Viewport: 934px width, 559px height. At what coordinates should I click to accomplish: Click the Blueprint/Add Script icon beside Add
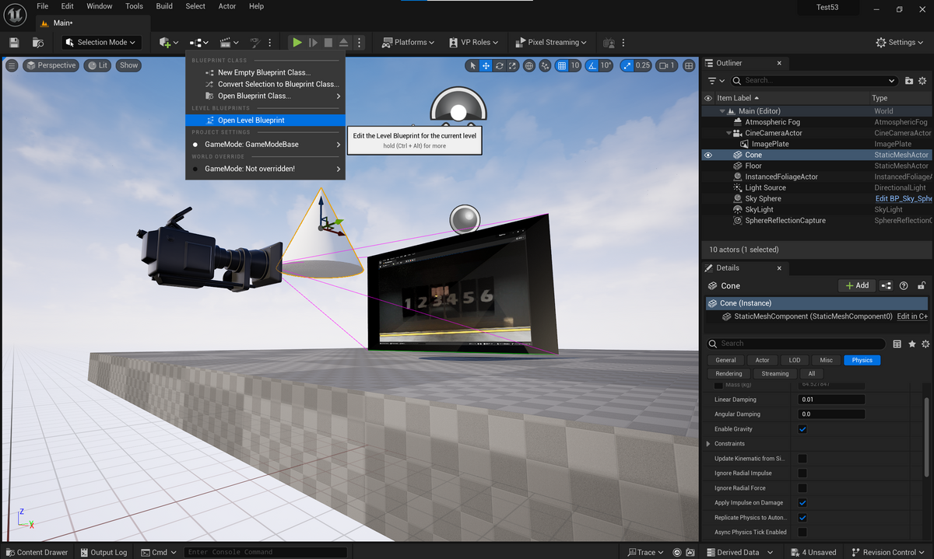coord(887,285)
